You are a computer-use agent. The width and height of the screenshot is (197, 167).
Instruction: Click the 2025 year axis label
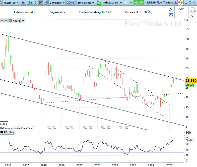[x=169, y=165]
